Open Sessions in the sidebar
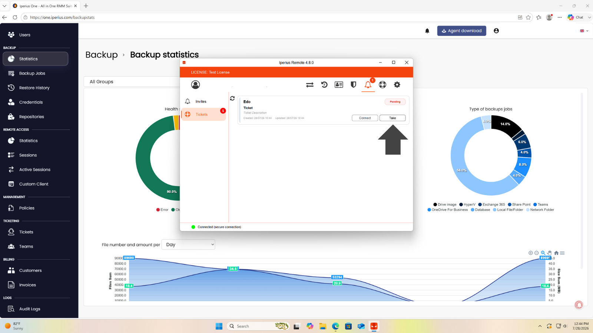Viewport: 593px width, 333px height. 36,155
